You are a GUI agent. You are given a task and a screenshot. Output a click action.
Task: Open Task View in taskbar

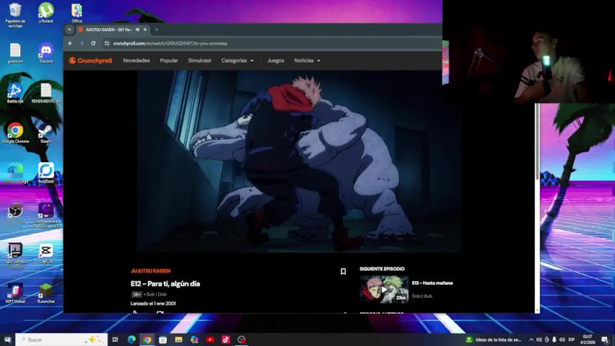click(x=115, y=340)
